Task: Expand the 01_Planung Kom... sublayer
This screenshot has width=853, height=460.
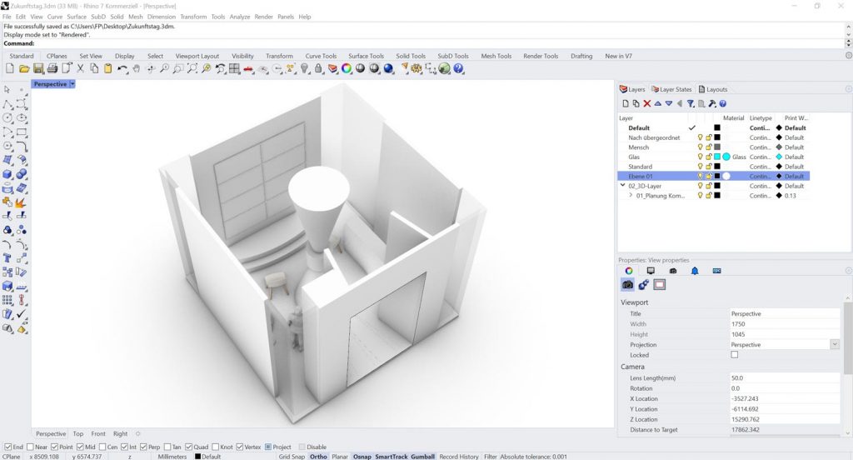Action: (x=631, y=196)
